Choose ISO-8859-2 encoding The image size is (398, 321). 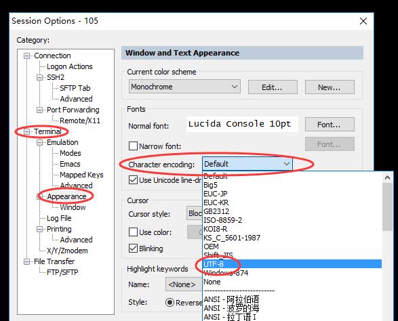(x=292, y=220)
